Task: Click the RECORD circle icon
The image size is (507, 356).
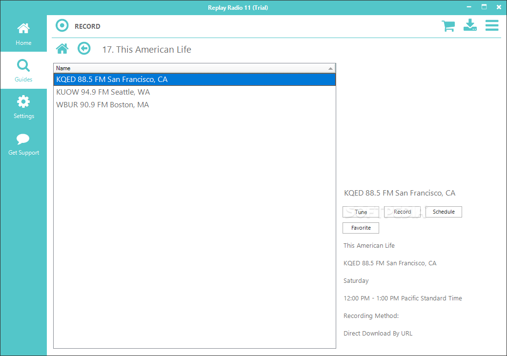Action: point(62,25)
